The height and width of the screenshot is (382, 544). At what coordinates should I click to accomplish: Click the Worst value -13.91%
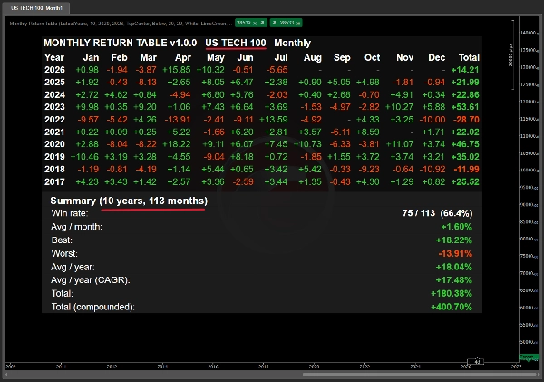point(455,254)
